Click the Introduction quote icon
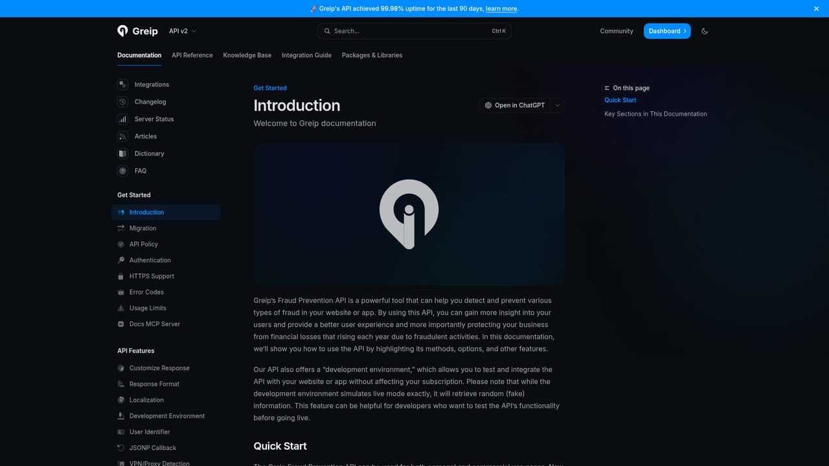Viewport: 829px width, 466px height. (x=121, y=212)
